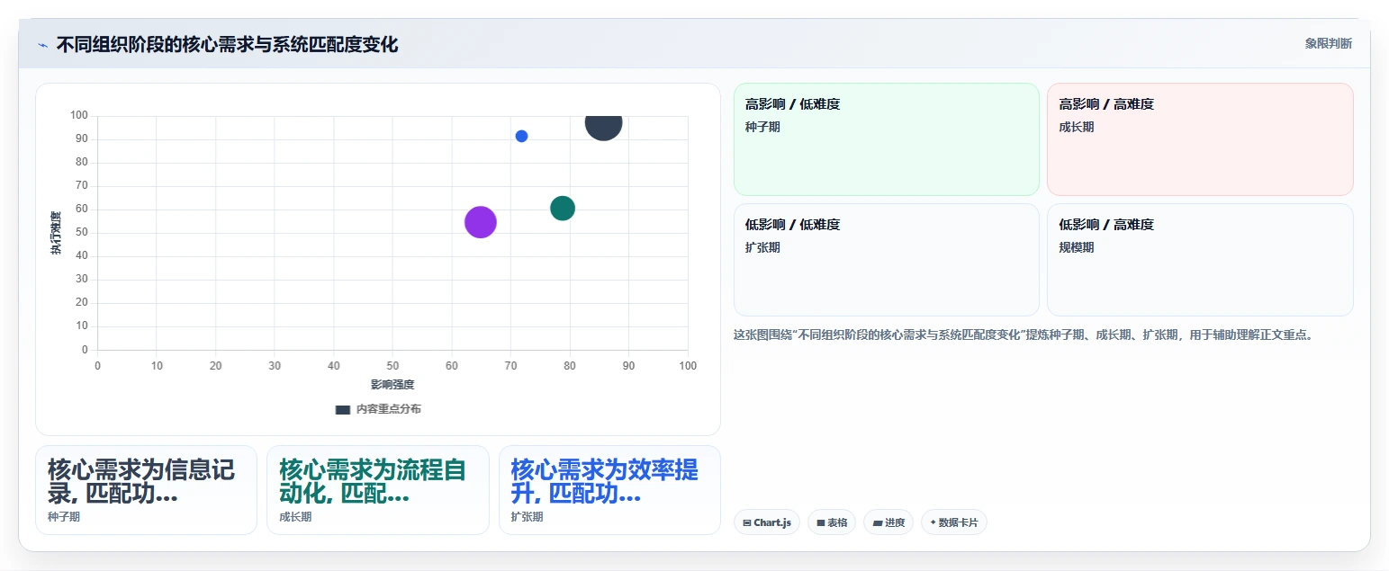The width and height of the screenshot is (1389, 571).
Task: Click the teal green bubble on the chart
Action: (563, 208)
